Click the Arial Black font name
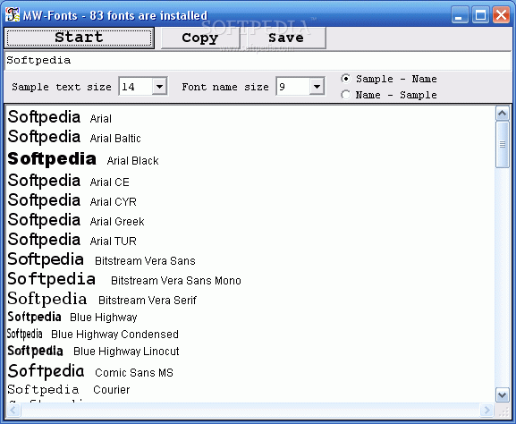Image resolution: width=516 pixels, height=424 pixels. [133, 161]
